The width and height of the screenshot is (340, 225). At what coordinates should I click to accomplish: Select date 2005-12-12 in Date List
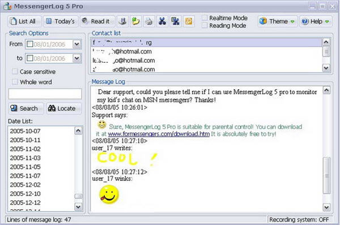tap(25, 202)
